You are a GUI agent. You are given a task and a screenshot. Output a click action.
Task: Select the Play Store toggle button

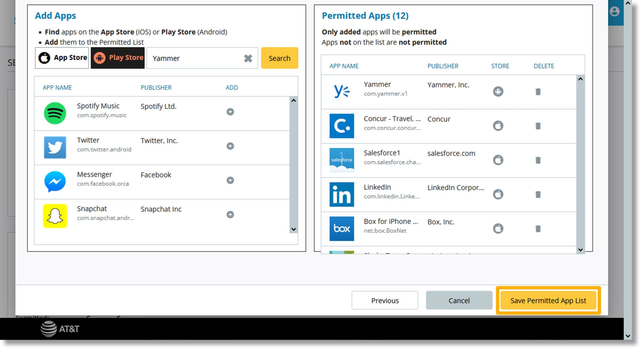pyautogui.click(x=118, y=58)
